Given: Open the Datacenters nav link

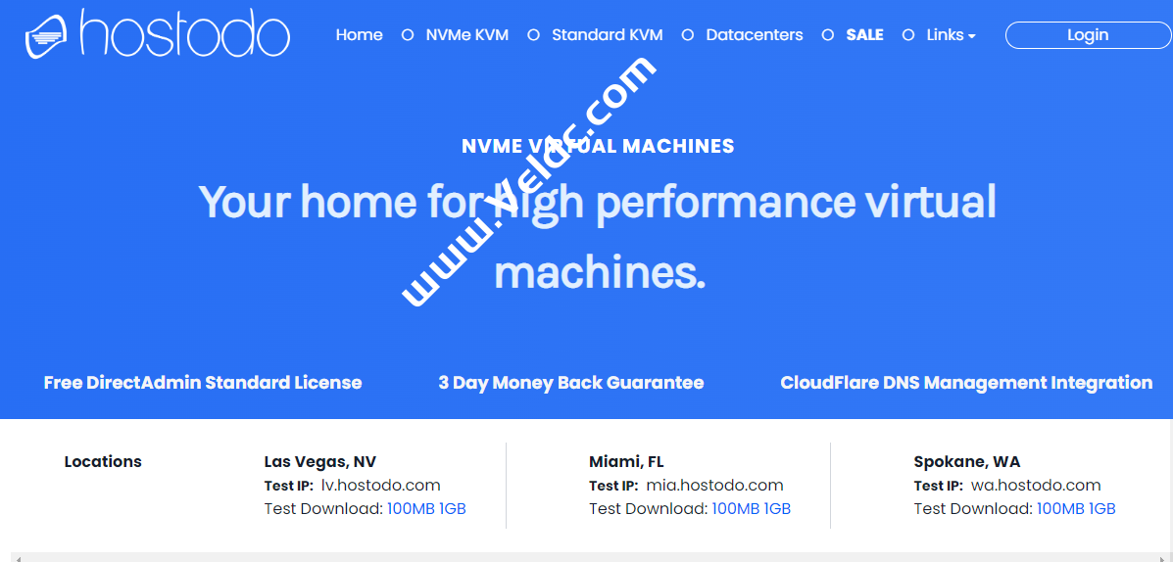Looking at the screenshot, I should point(755,35).
